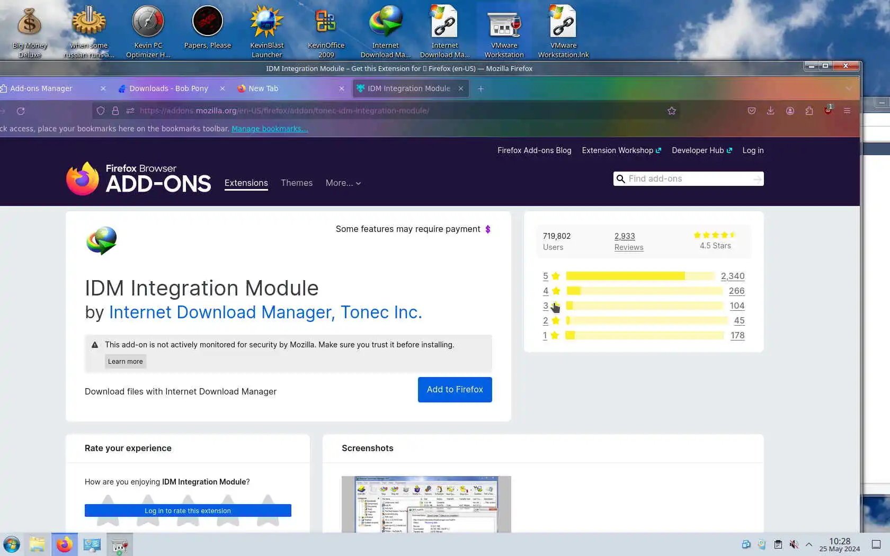Image resolution: width=890 pixels, height=556 pixels.
Task: Open a new tab with the plus button
Action: point(480,88)
